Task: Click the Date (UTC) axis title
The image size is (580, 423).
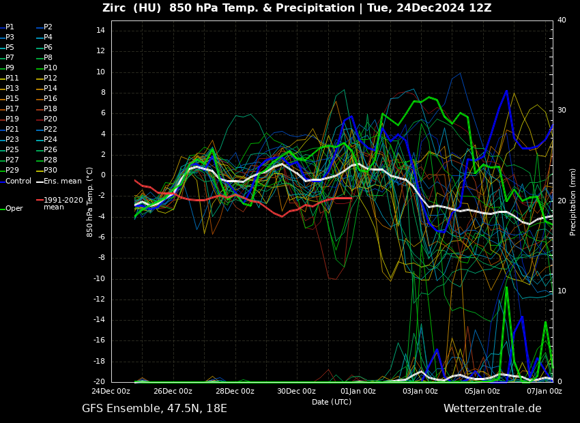Action: tap(332, 402)
